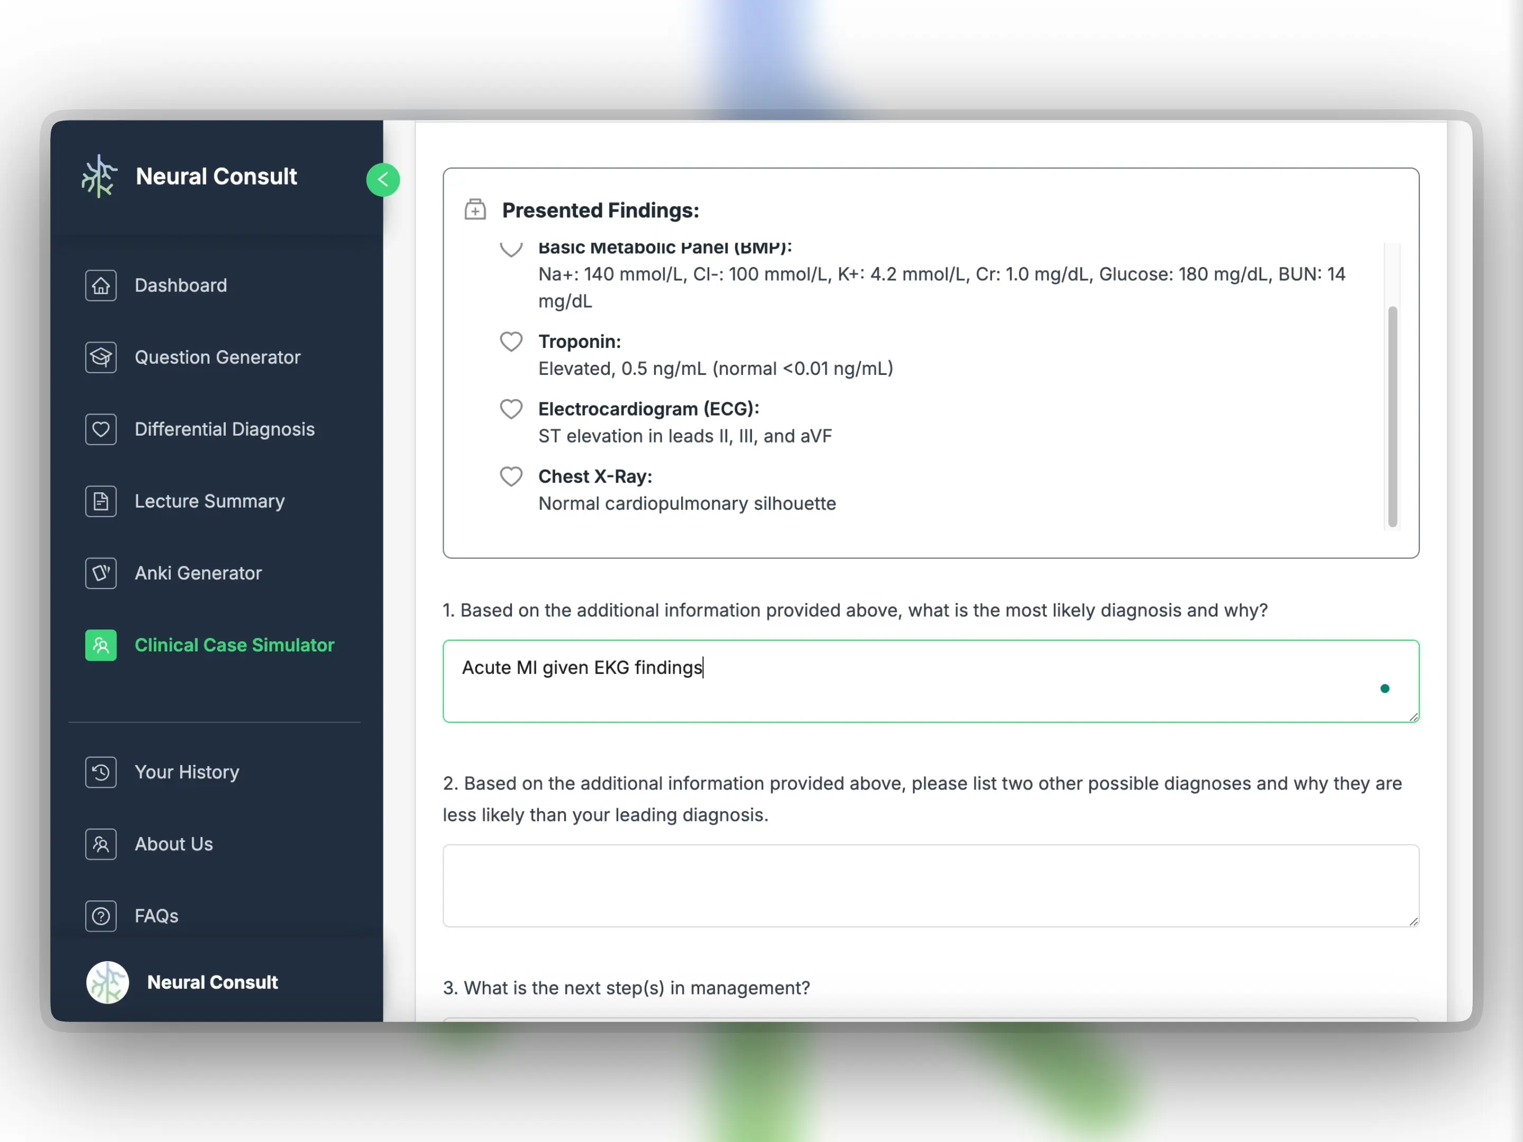Toggle favorite on Troponin finding
The width and height of the screenshot is (1523, 1142).
pyautogui.click(x=512, y=343)
